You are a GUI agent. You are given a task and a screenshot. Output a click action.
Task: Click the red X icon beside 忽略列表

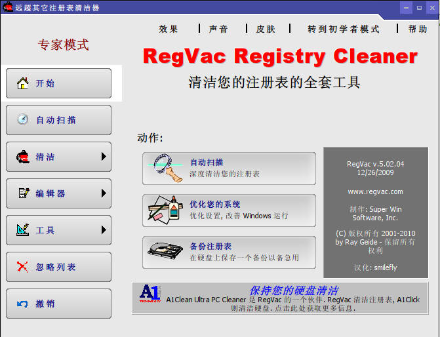[22, 267]
